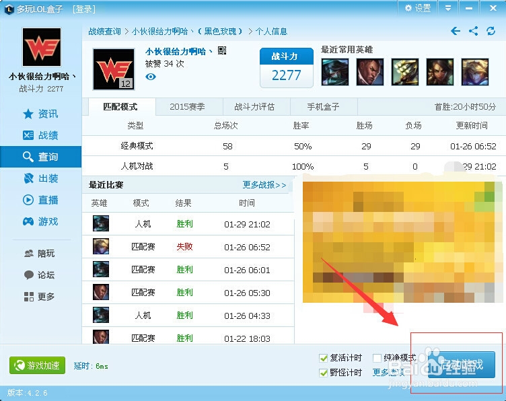Open the 更多 more apps grid
Screen dimensions: 506x401
coord(40,297)
